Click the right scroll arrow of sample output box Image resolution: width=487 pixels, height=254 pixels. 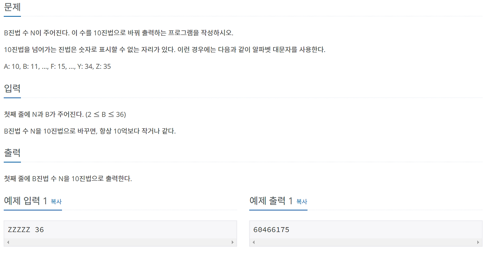click(478, 242)
